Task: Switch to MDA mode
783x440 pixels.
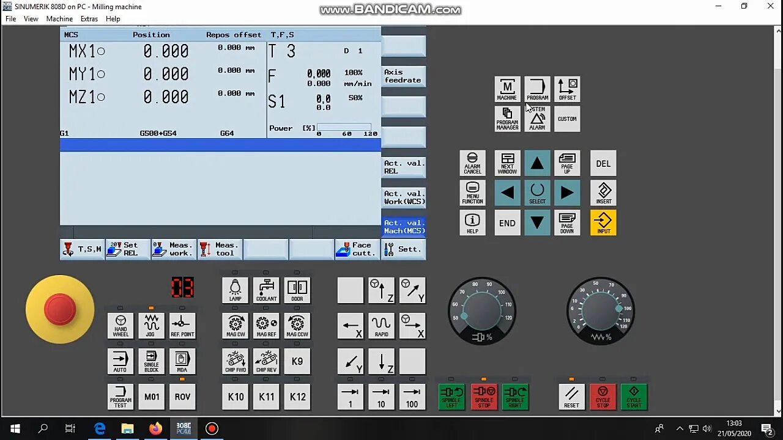Action: tap(182, 361)
